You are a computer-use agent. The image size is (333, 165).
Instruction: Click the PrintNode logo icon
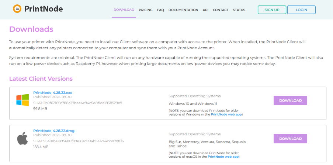pyautogui.click(x=17, y=9)
